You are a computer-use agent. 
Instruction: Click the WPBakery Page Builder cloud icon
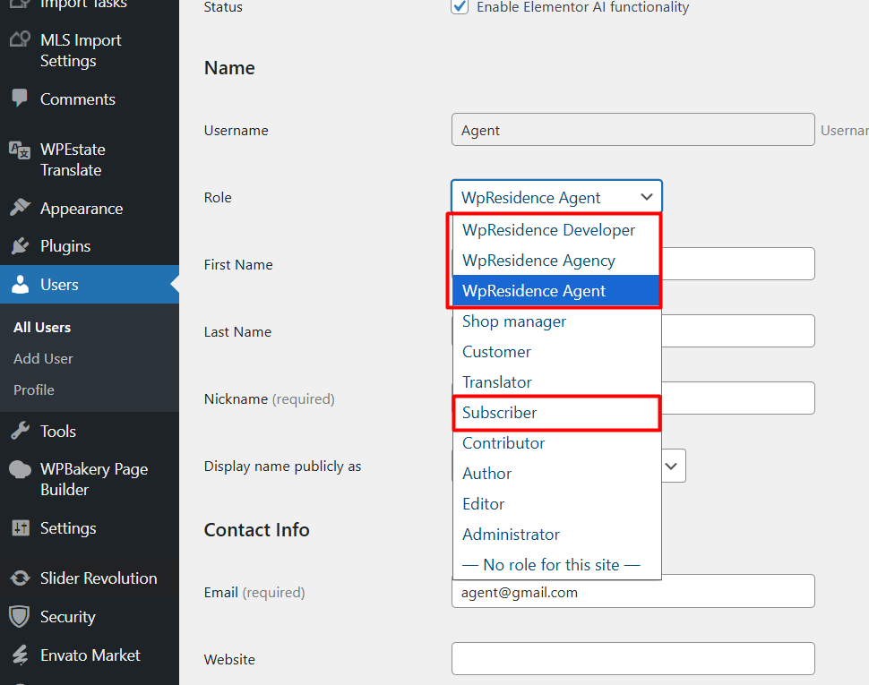coord(20,469)
